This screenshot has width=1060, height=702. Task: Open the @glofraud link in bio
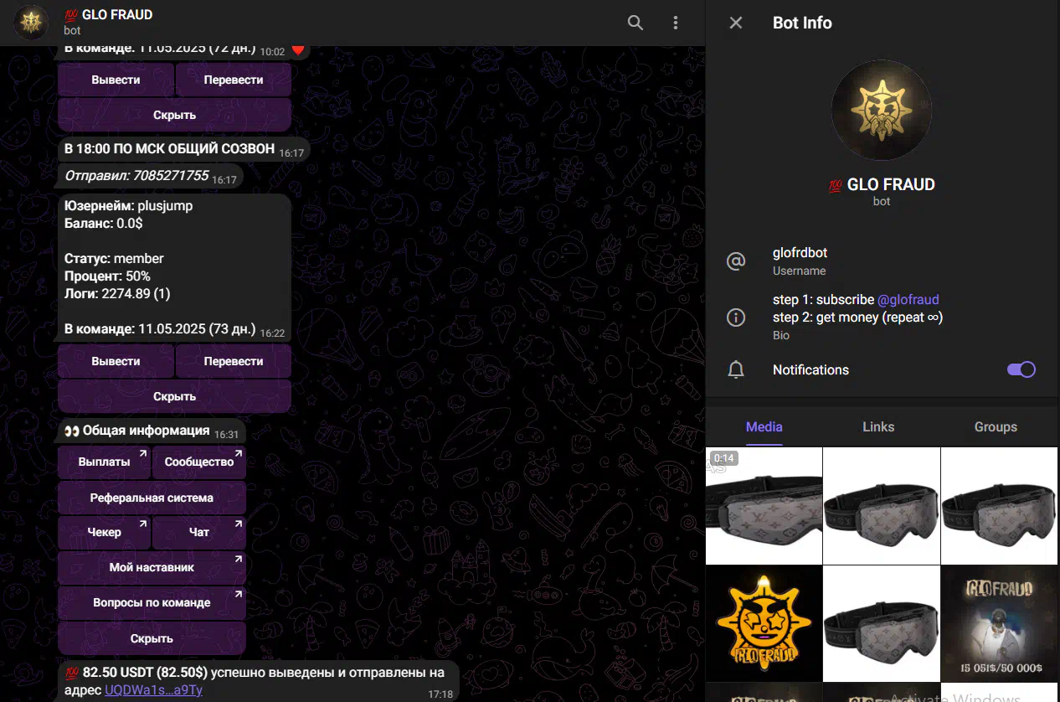tap(908, 299)
